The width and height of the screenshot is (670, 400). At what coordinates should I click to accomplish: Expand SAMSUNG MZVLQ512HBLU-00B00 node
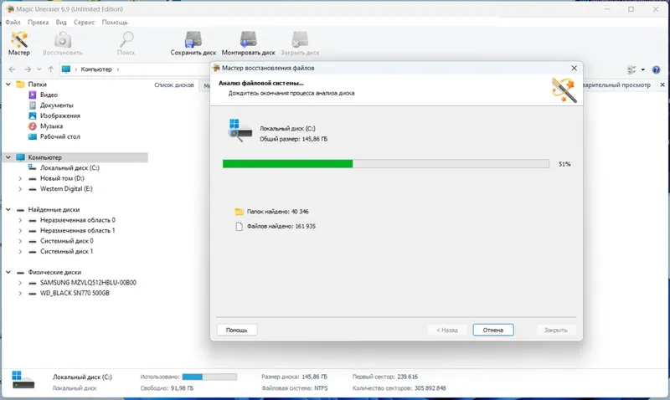point(20,283)
